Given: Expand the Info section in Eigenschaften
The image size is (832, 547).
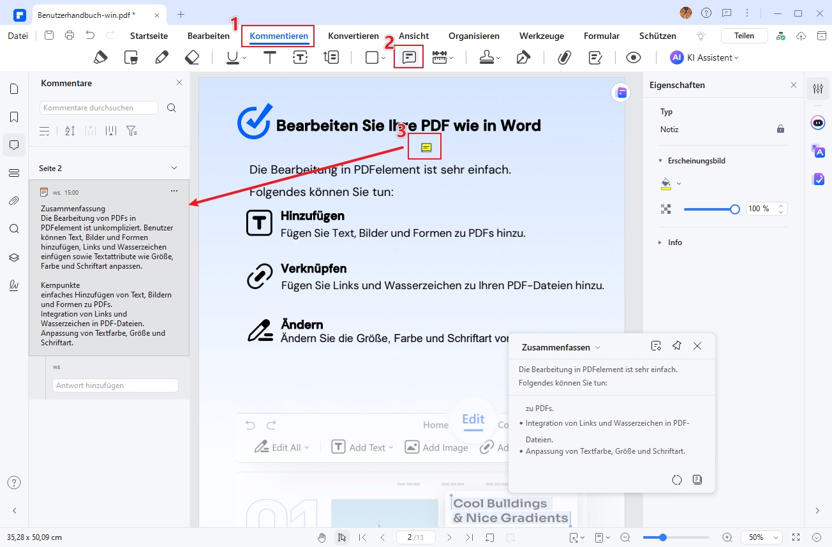Looking at the screenshot, I should (x=660, y=242).
